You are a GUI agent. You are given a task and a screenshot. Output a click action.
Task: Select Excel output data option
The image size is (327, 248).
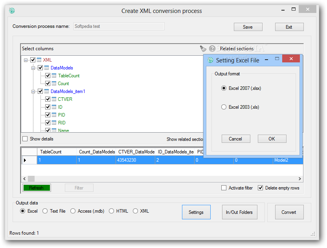[22, 211]
